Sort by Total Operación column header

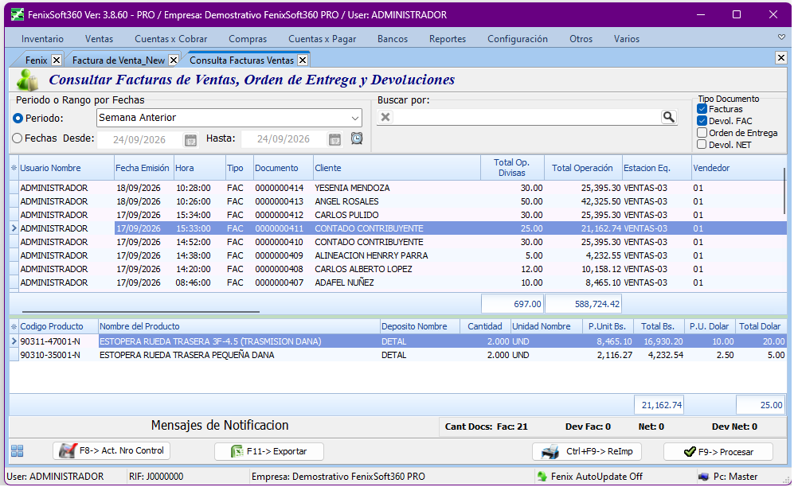click(582, 168)
